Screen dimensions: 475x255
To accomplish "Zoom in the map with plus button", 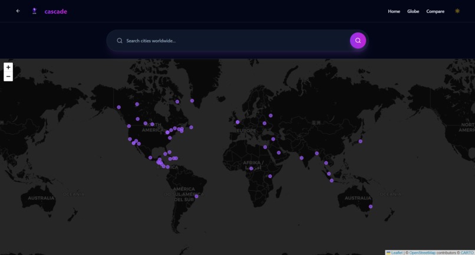I will click(x=8, y=67).
